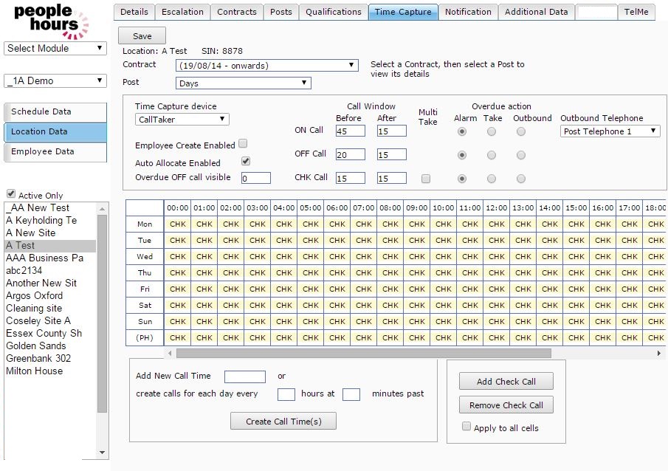The height and width of the screenshot is (471, 668).
Task: Open the Select Module dropdown
Action: point(55,49)
